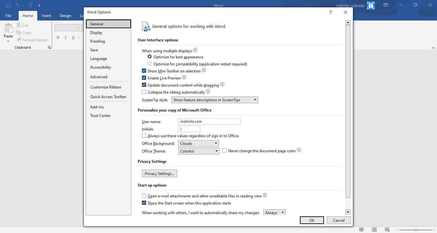Select Optimize for best appearance radio
437x233 pixels.
[x=150, y=57]
